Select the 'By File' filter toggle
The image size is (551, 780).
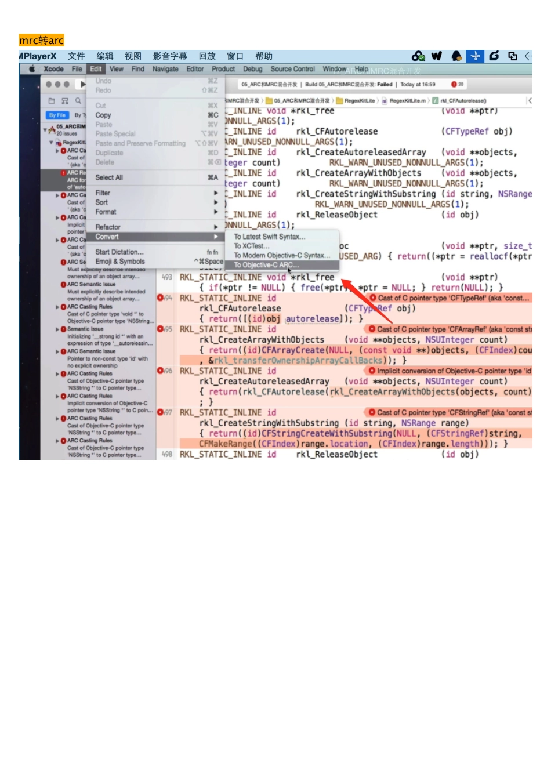point(57,115)
